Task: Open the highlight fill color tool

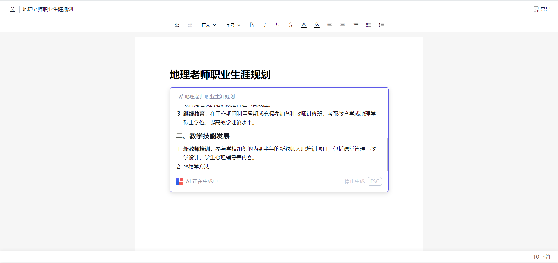Action: click(317, 25)
